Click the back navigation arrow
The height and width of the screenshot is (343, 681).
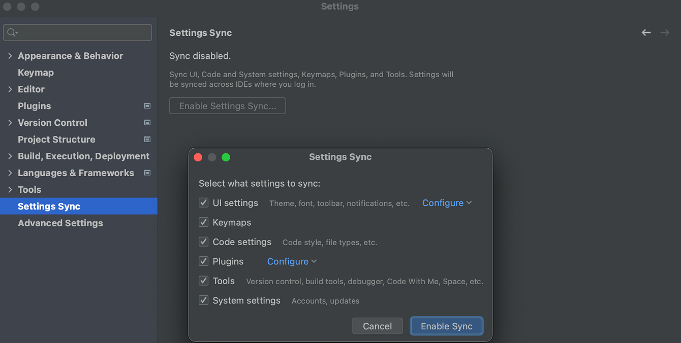(646, 33)
